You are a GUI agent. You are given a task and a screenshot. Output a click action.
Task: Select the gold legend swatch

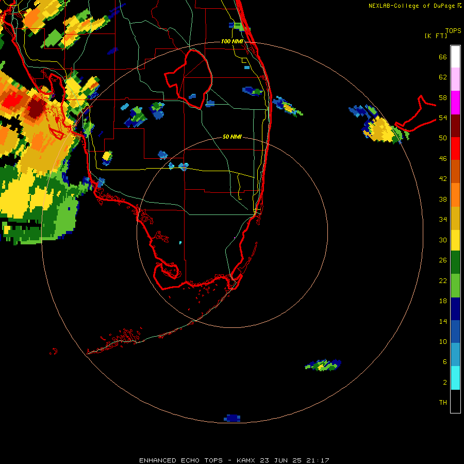[455, 218]
